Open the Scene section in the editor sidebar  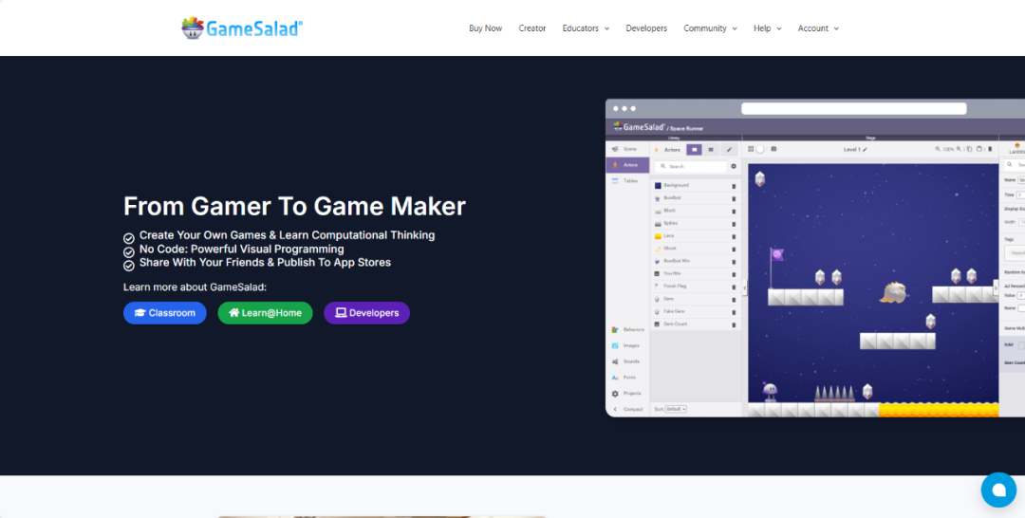tap(627, 149)
